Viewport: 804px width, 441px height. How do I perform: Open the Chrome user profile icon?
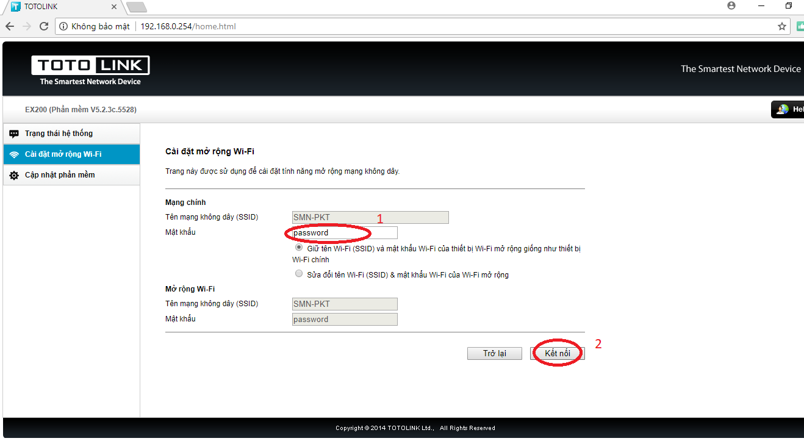click(x=731, y=5)
